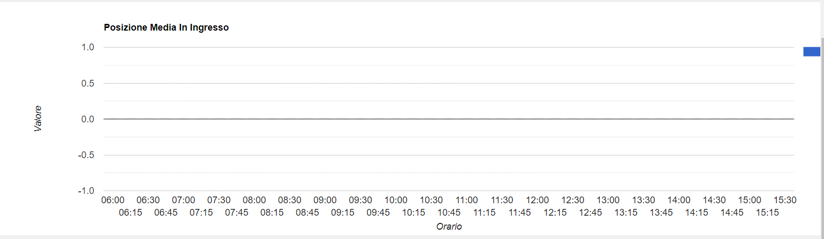Click the 0.0 value axis label

pos(88,119)
